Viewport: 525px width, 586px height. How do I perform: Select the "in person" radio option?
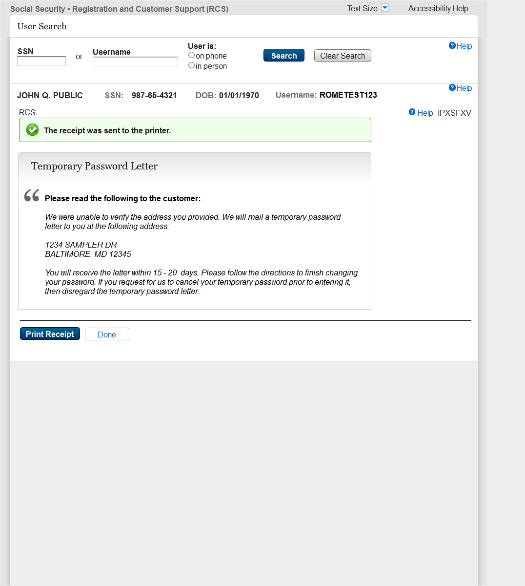191,65
